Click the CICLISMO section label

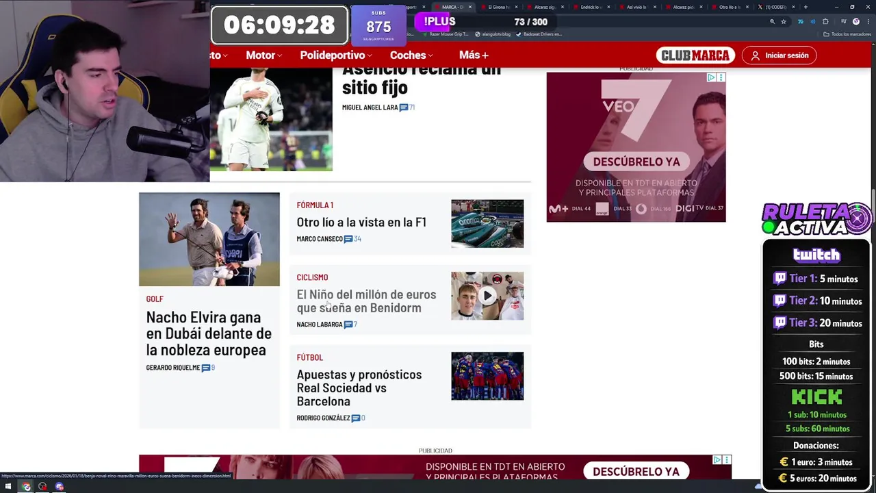point(312,277)
